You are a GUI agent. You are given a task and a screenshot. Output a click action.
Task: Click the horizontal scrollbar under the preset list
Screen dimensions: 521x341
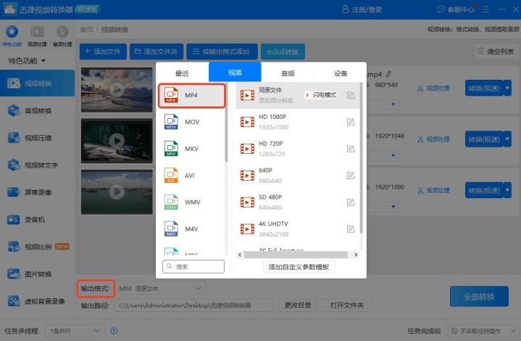pos(297,255)
